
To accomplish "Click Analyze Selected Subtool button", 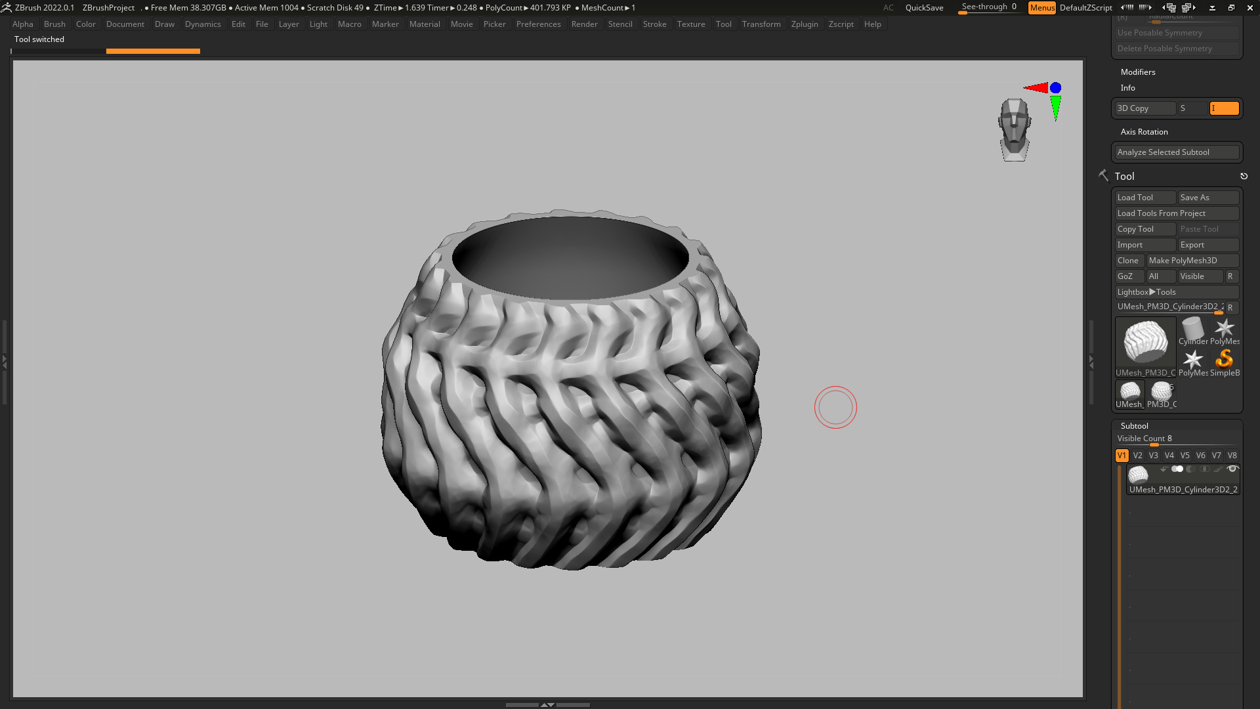I will pos(1177,152).
